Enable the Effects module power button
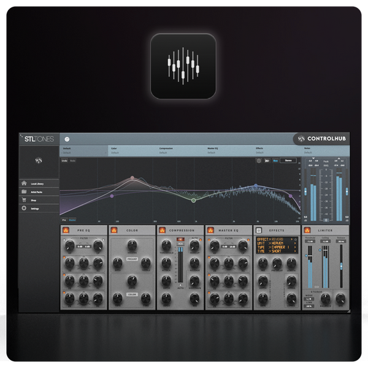The height and width of the screenshot is (368, 368). (259, 230)
